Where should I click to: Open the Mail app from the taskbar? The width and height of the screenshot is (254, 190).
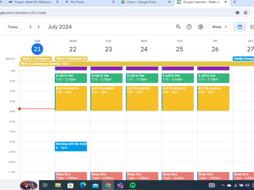point(96,185)
